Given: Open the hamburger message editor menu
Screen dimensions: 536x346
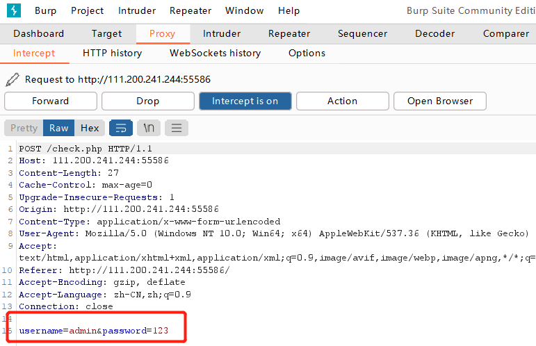Looking at the screenshot, I should (x=177, y=128).
